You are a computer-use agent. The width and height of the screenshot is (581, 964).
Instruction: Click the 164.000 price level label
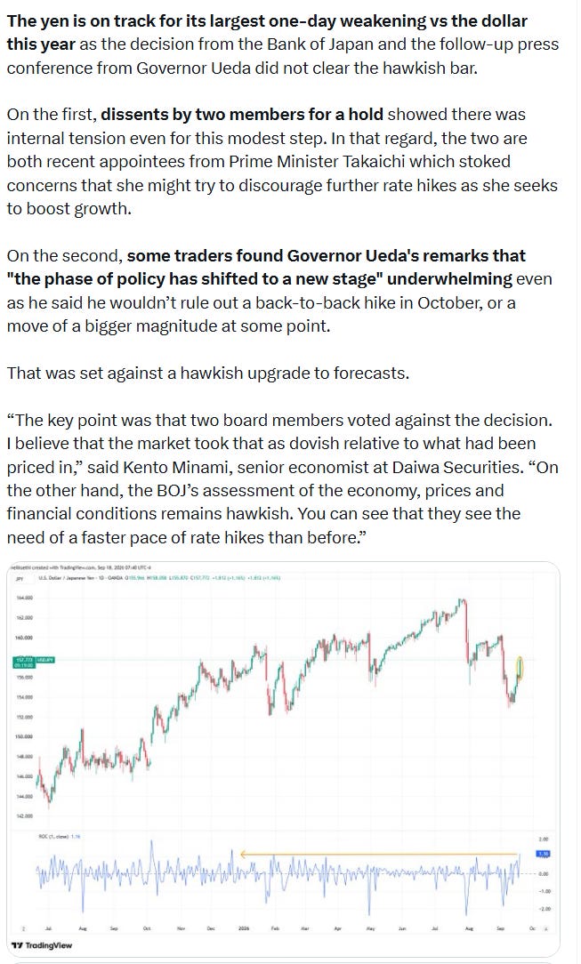pyautogui.click(x=25, y=598)
